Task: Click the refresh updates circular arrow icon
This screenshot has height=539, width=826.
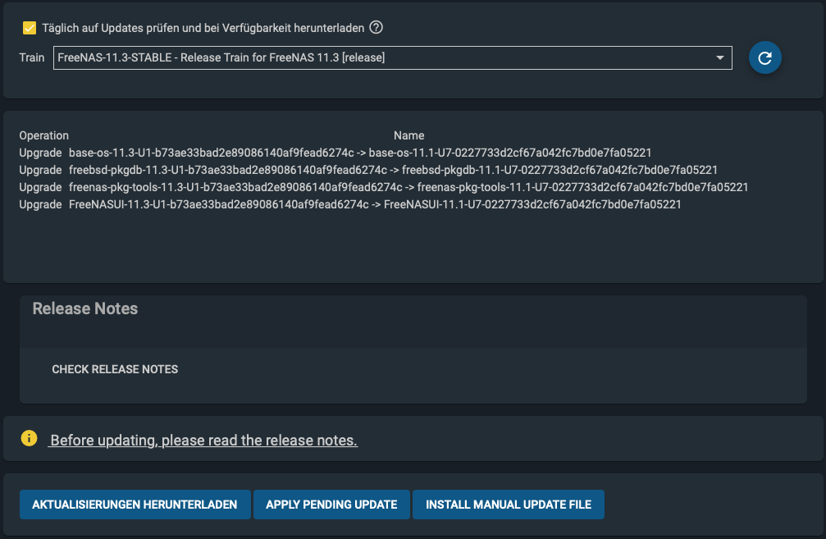Action: [x=765, y=57]
